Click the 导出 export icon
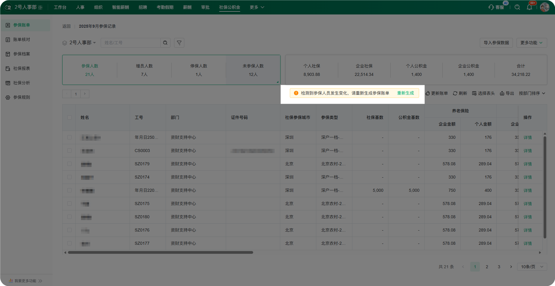 point(502,93)
